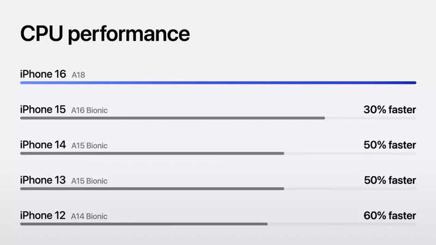Screen dimensions: 436x245
Task: Click the gray iPhone 14 performance bar
Action: pyautogui.click(x=152, y=154)
